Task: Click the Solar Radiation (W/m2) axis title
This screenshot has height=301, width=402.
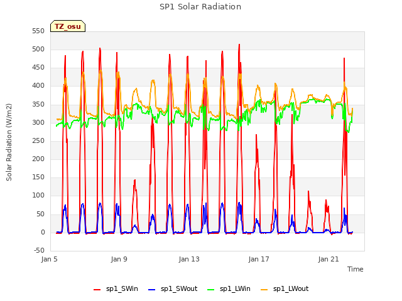Action: (x=9, y=142)
